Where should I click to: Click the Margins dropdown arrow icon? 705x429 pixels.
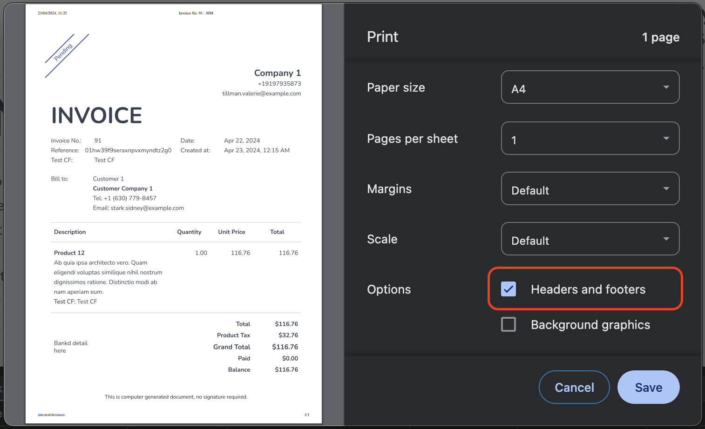click(666, 189)
